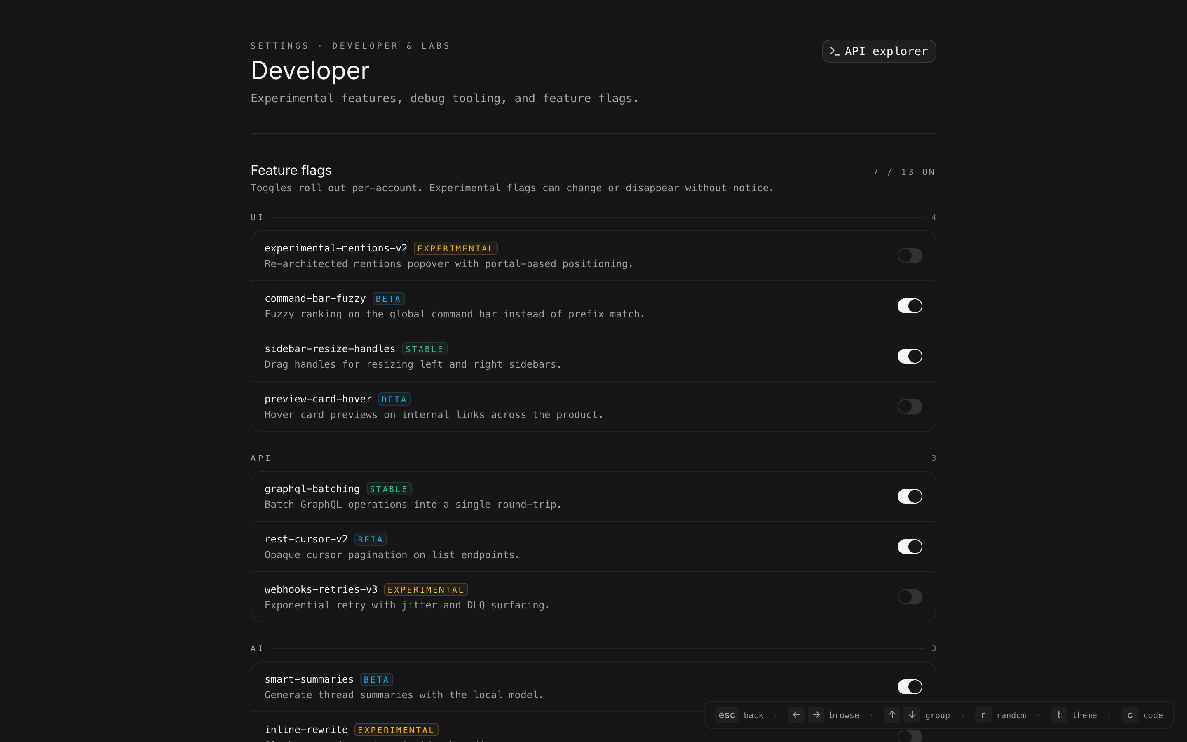Viewport: 1187px width, 742px height.
Task: Turn off rest-cursor-v2 toggle
Action: point(909,547)
